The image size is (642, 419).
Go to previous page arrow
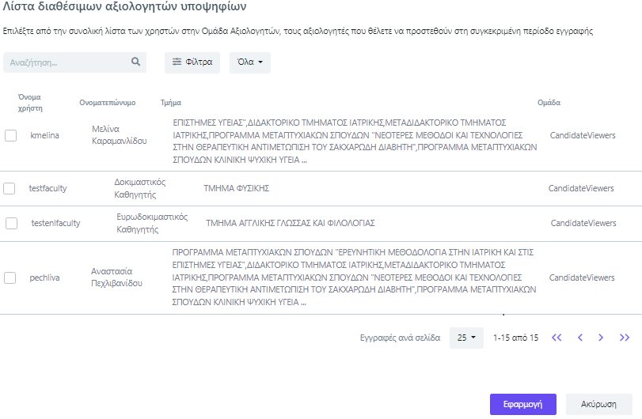click(580, 338)
